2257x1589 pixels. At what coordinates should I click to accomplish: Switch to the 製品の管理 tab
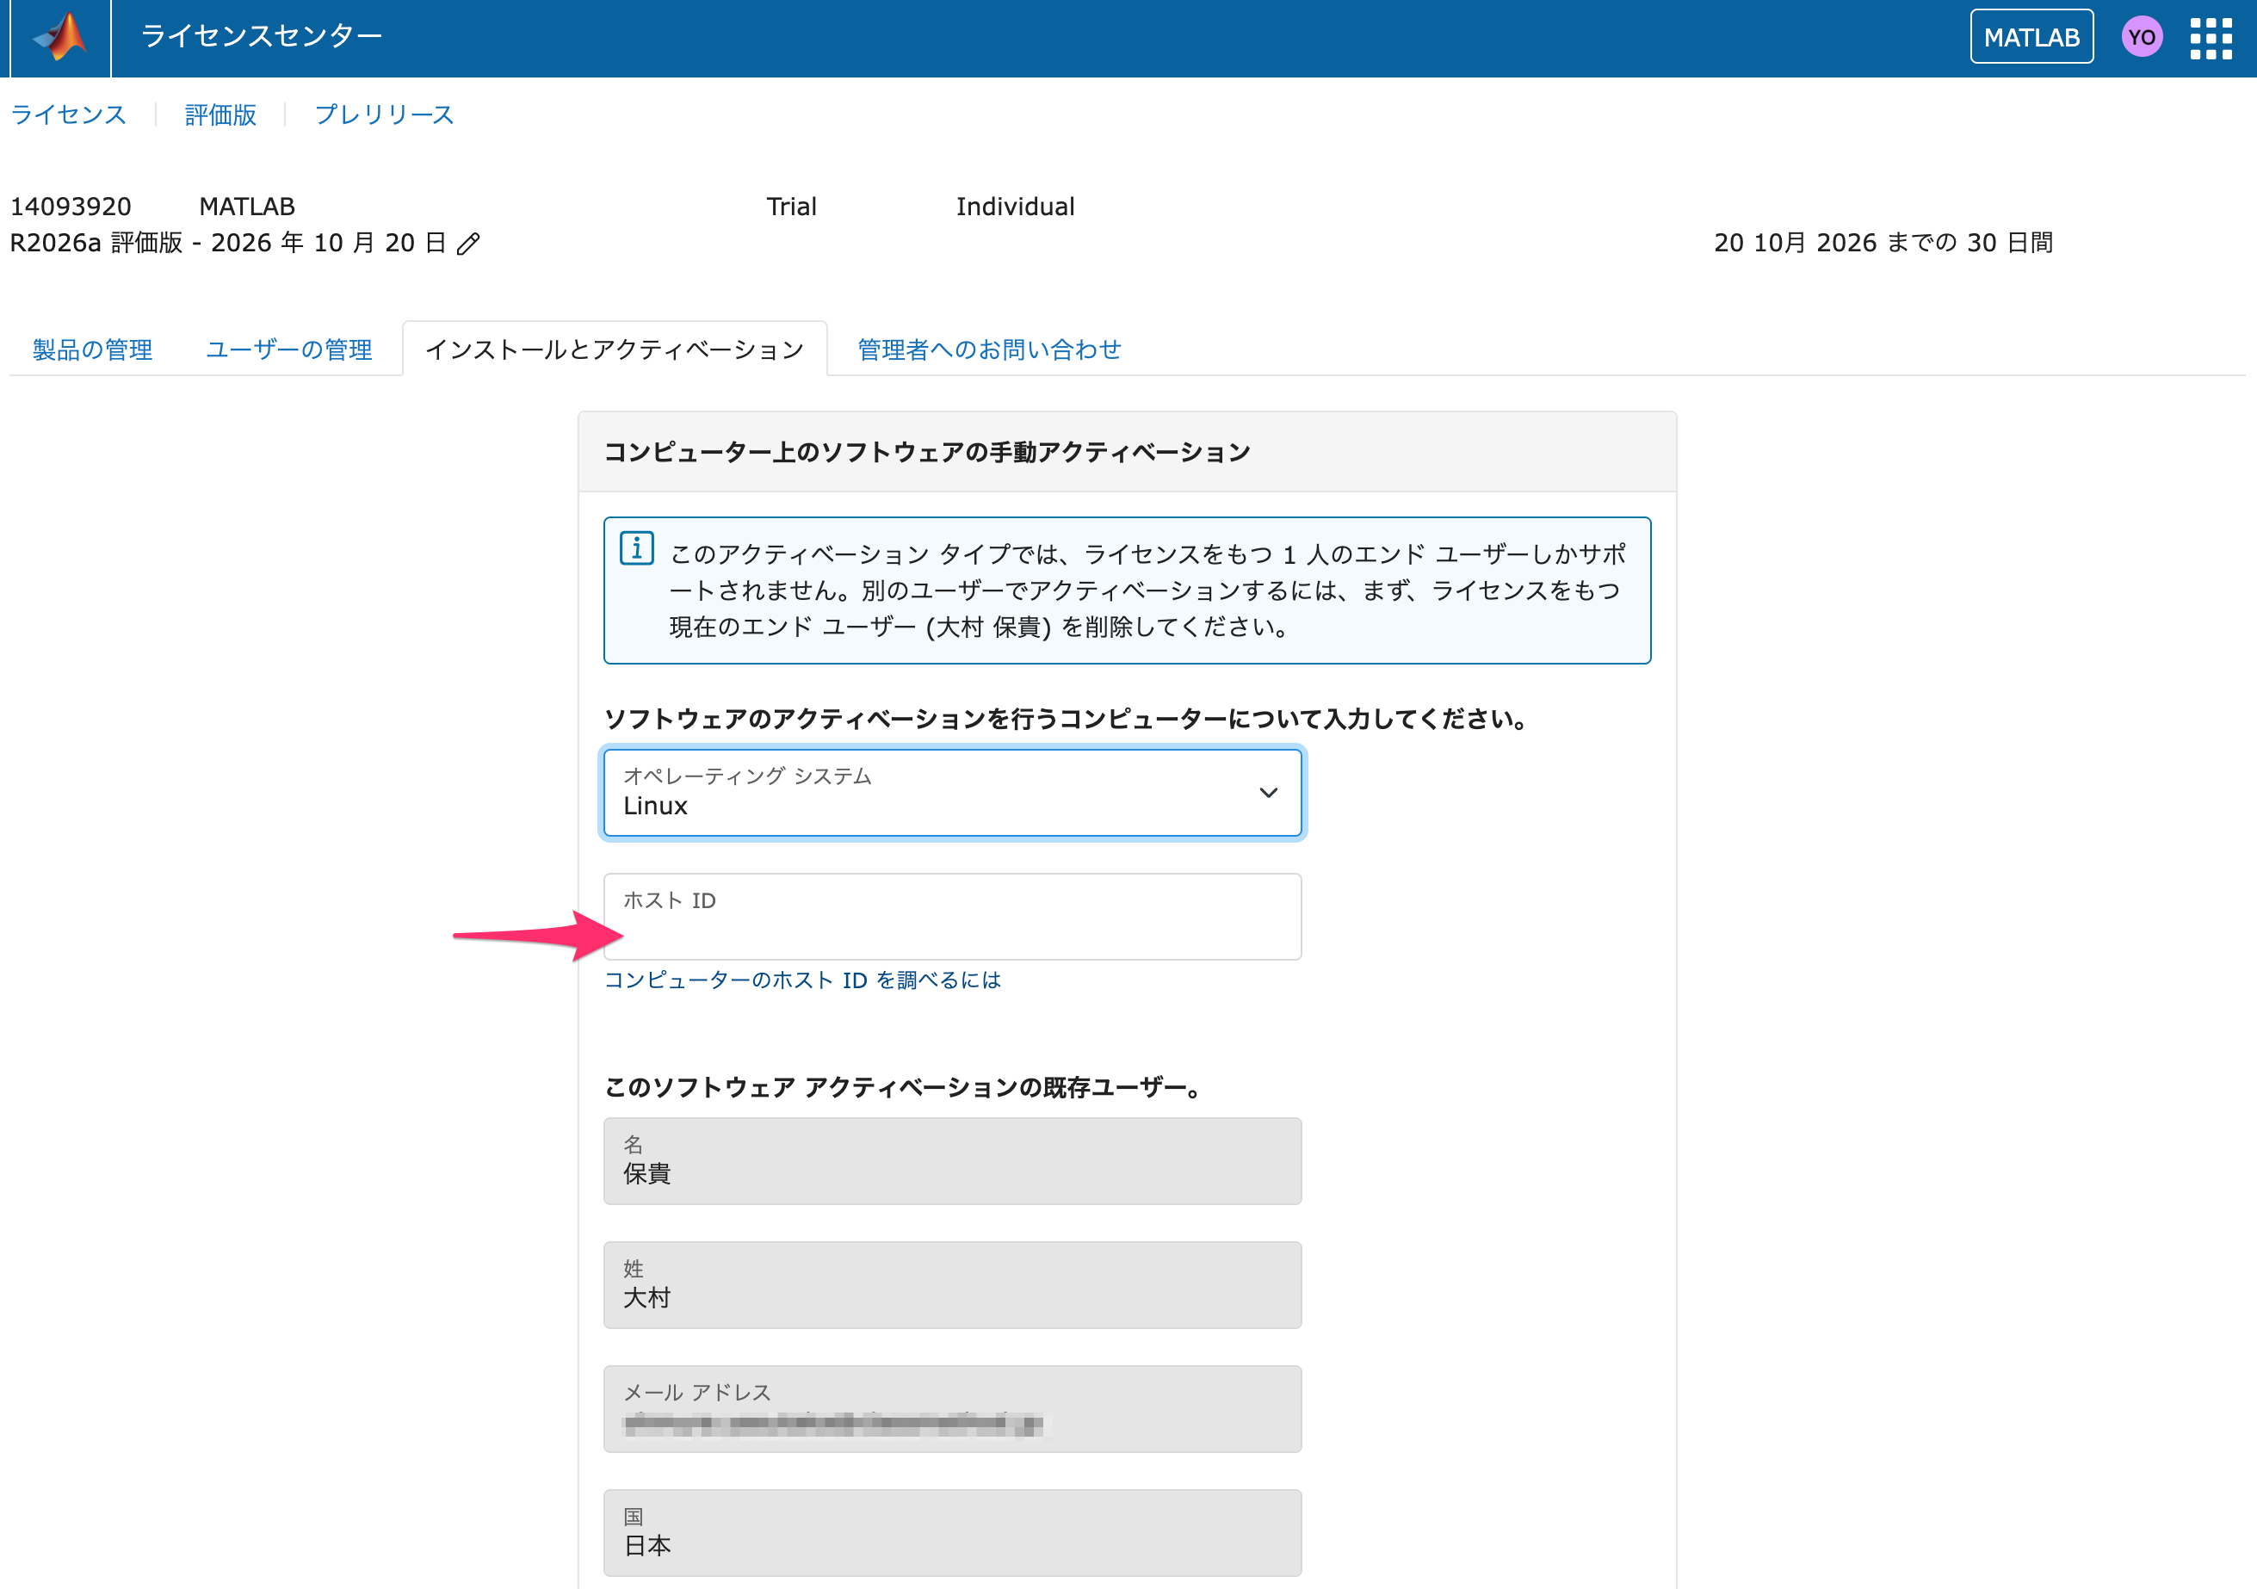92,349
